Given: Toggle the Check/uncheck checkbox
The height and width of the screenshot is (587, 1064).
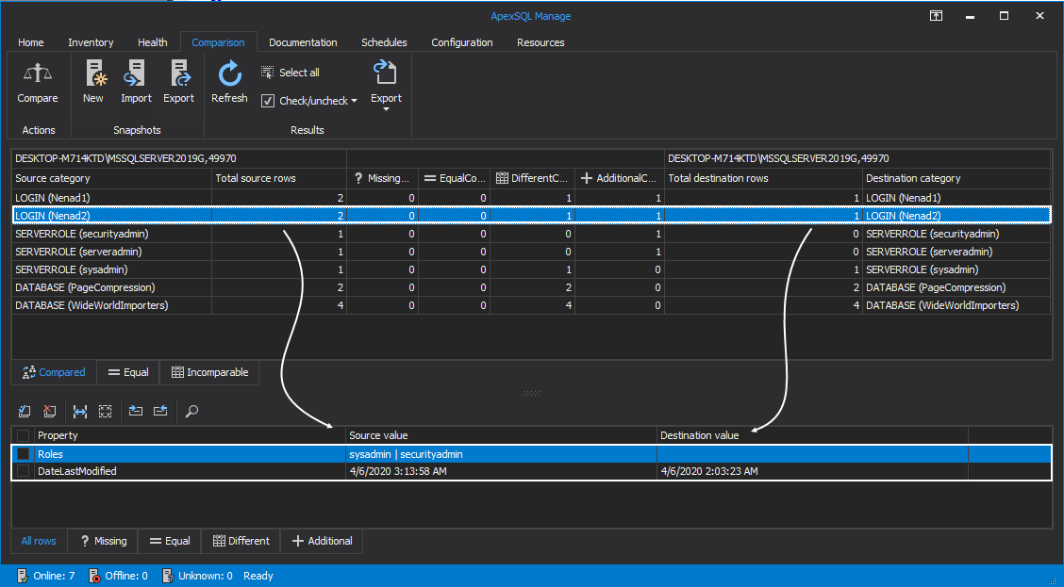Looking at the screenshot, I should click(x=269, y=100).
